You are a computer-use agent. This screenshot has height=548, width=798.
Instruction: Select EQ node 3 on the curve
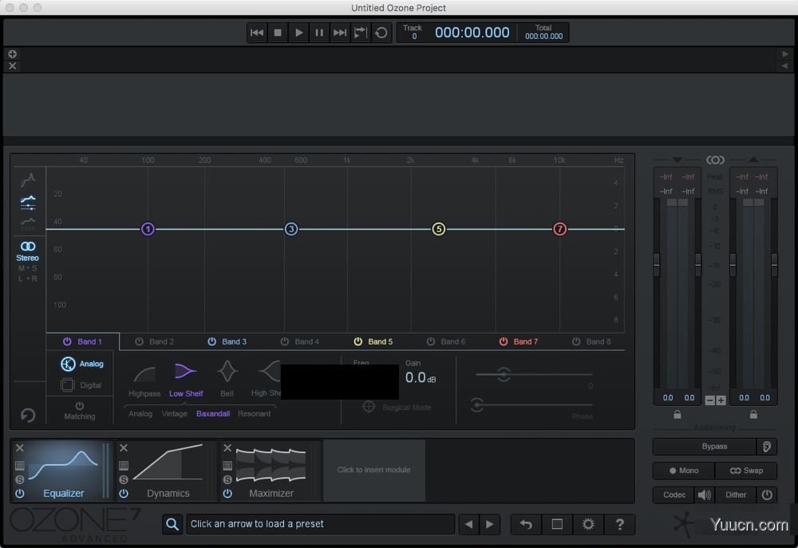coord(291,229)
